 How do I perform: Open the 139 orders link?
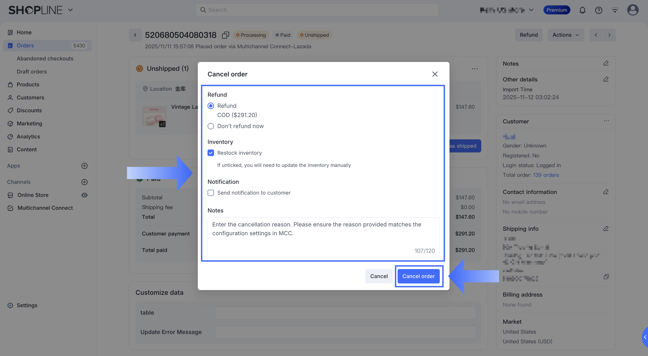coord(546,175)
